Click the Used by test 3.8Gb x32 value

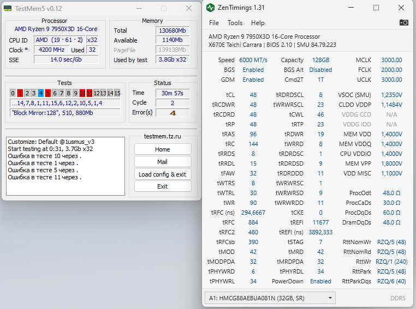click(173, 59)
